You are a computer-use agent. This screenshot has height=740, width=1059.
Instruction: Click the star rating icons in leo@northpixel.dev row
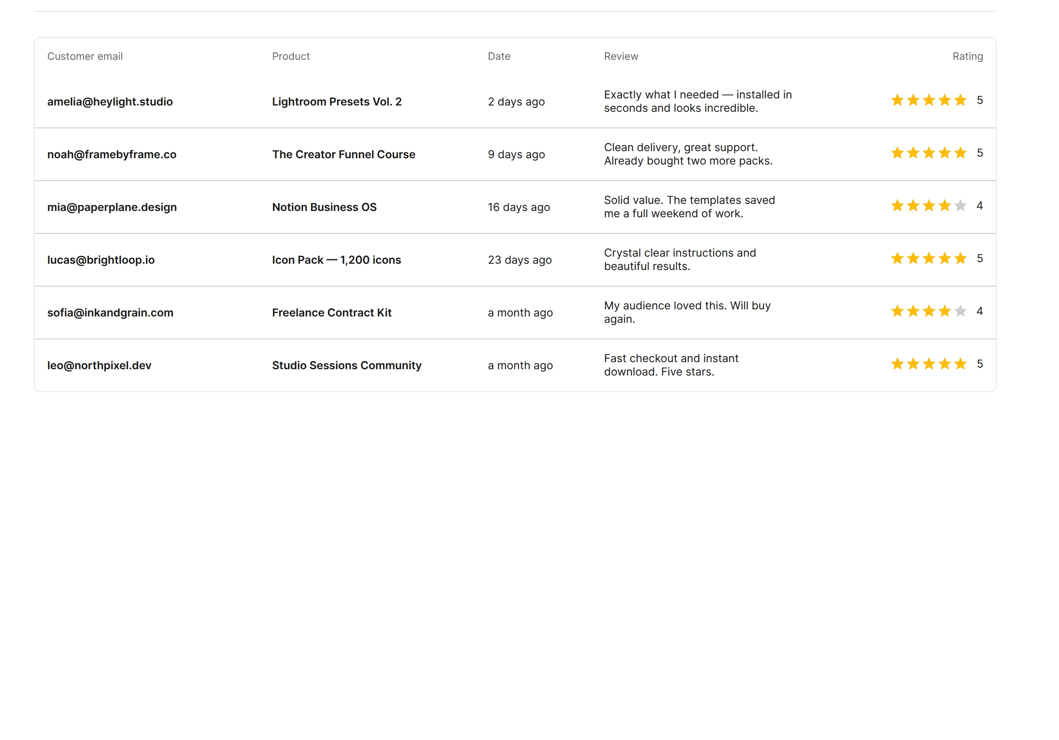[929, 364]
